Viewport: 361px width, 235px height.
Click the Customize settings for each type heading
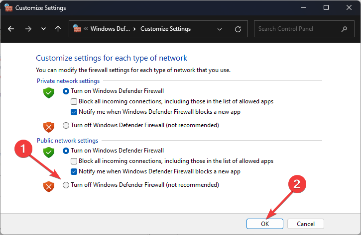pos(112,58)
